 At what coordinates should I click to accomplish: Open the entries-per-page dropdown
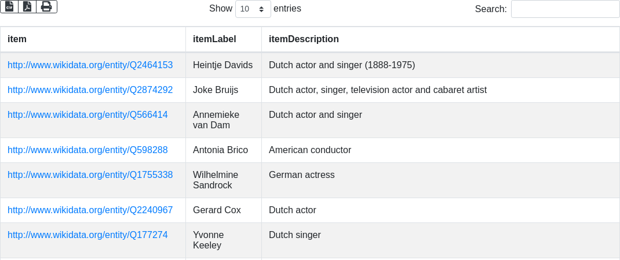(x=253, y=9)
